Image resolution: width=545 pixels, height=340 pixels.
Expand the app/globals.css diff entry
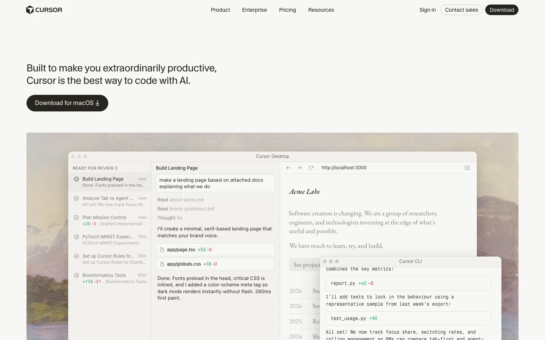[x=215, y=264]
